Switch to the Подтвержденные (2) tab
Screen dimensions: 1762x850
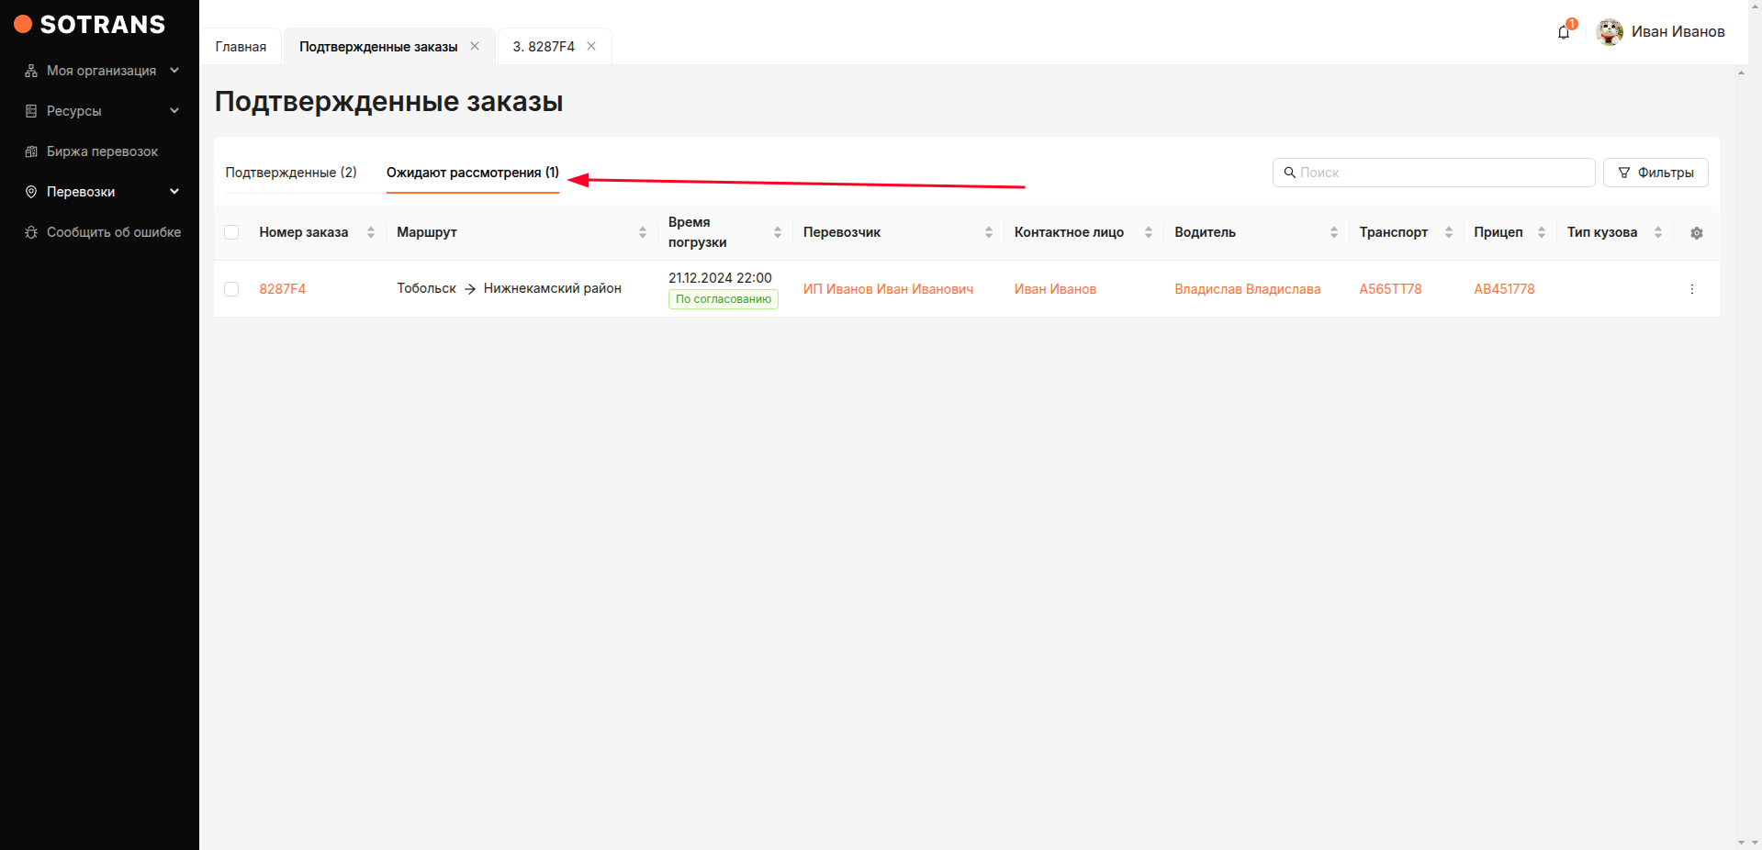[291, 173]
